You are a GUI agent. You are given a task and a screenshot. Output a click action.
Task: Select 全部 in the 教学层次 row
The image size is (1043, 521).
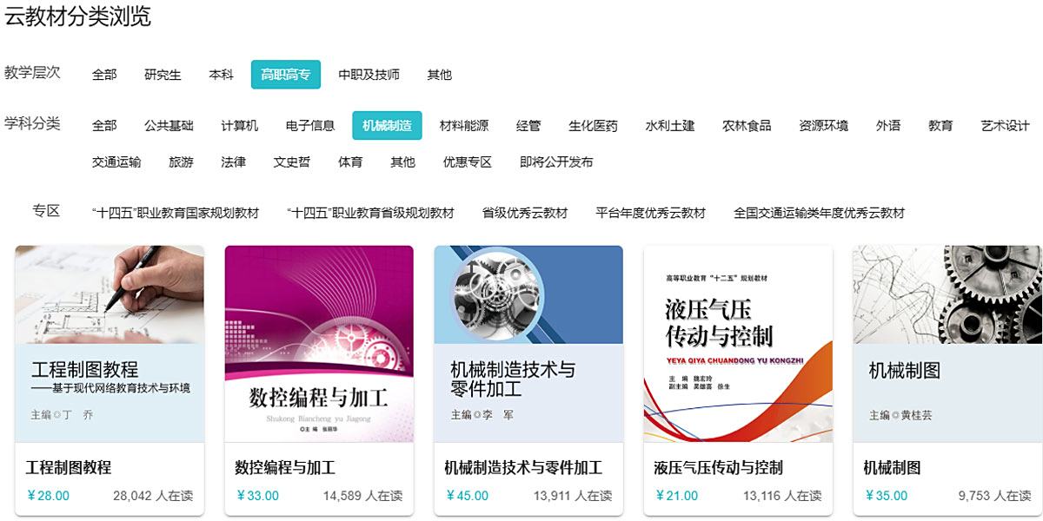[104, 75]
